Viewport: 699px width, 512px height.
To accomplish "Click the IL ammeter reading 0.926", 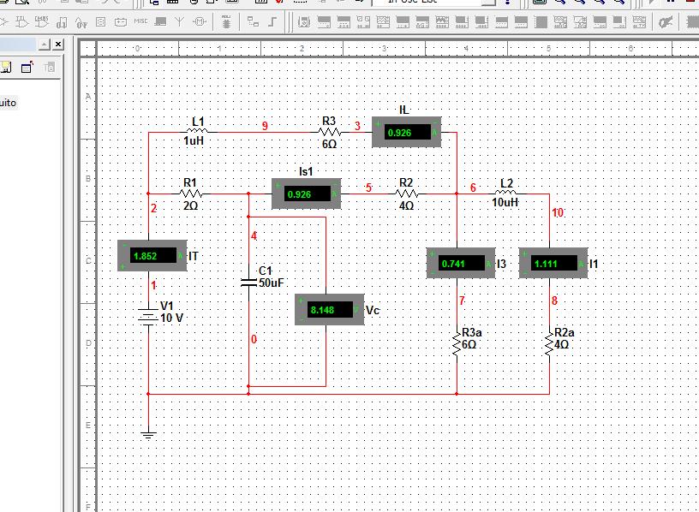I will [405, 133].
